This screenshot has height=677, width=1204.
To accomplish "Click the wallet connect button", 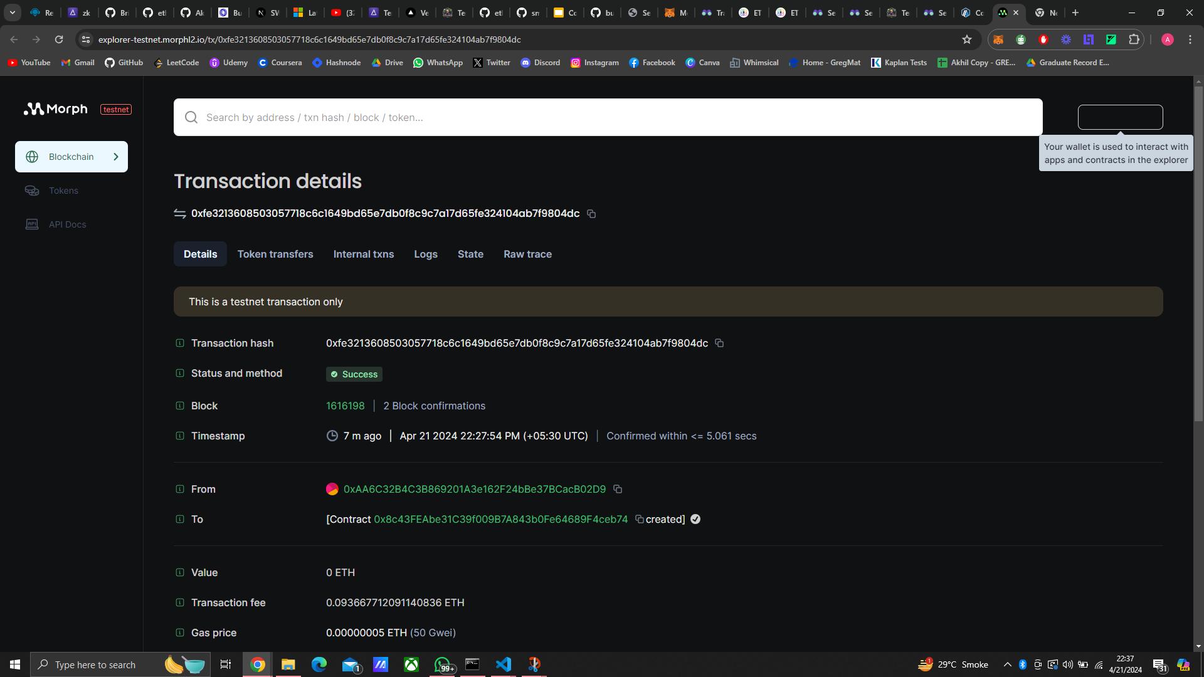I will coord(1119,117).
